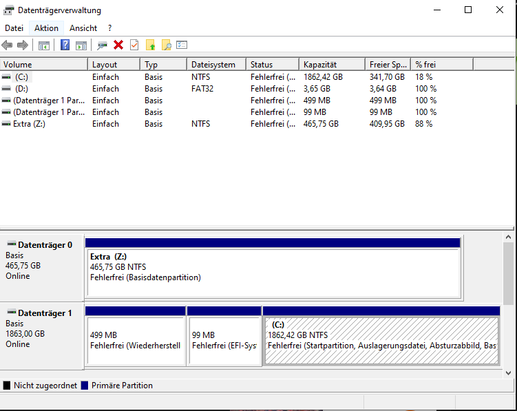
Task: Sort by the Volume column header
Action: click(44, 64)
